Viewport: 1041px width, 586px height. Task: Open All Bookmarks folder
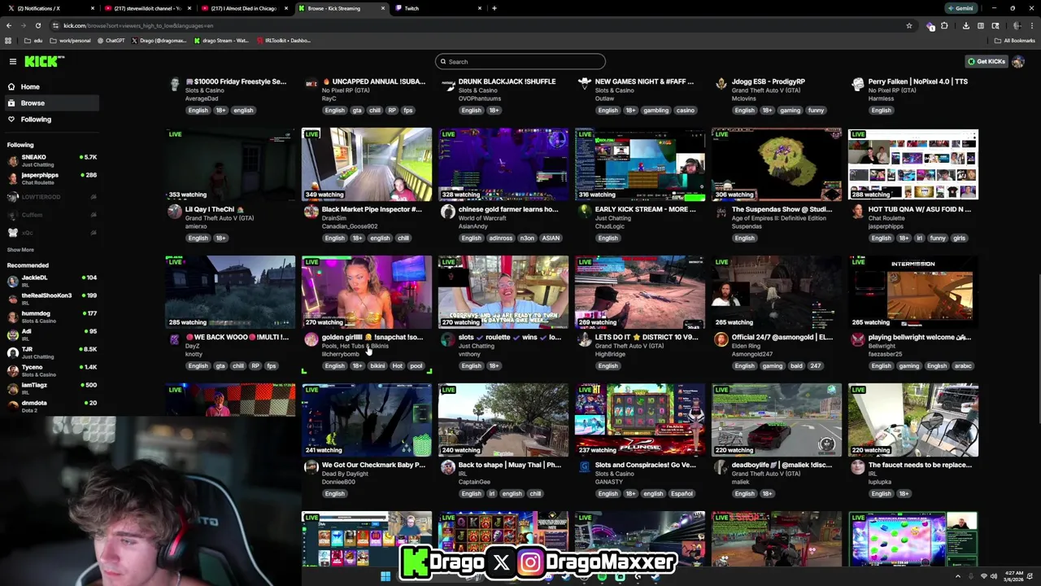tap(1015, 41)
